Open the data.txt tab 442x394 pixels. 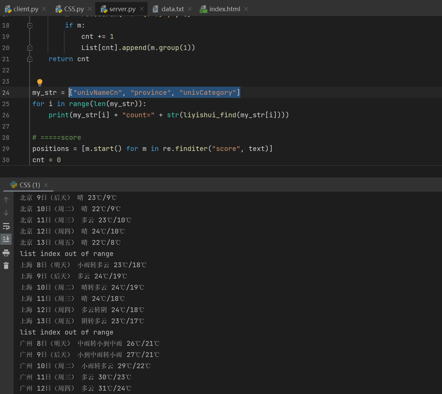click(168, 9)
